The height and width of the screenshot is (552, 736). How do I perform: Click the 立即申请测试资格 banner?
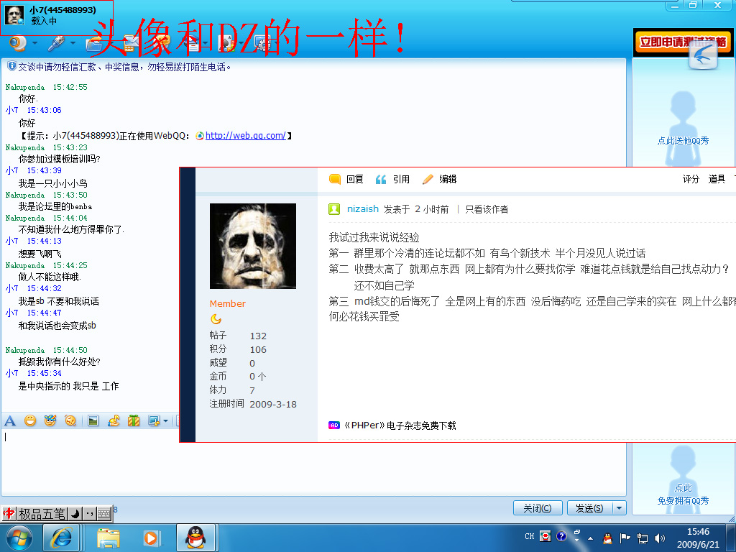[683, 42]
